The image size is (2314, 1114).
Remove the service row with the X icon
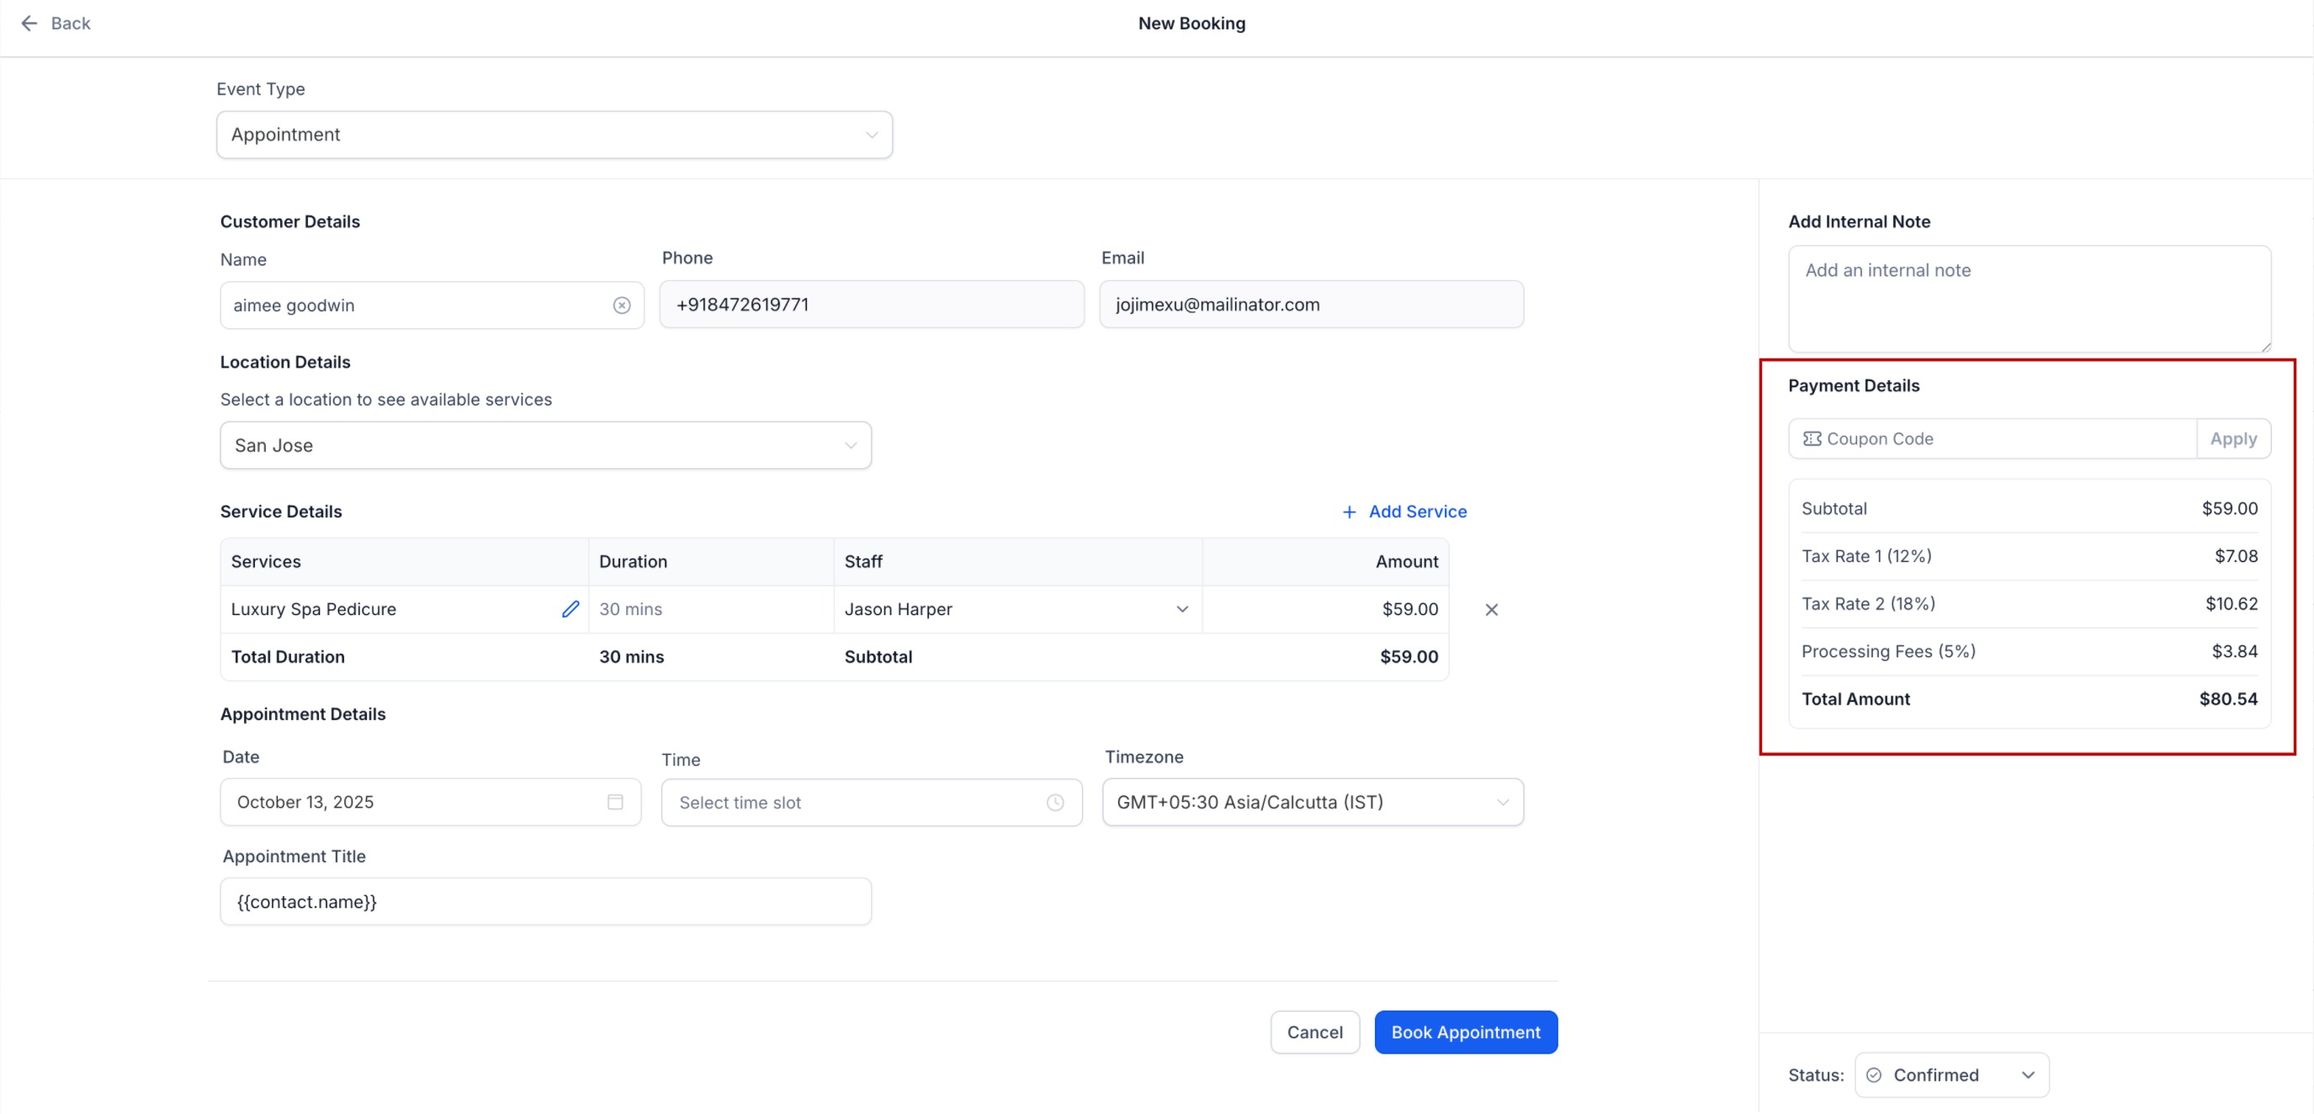pyautogui.click(x=1491, y=610)
